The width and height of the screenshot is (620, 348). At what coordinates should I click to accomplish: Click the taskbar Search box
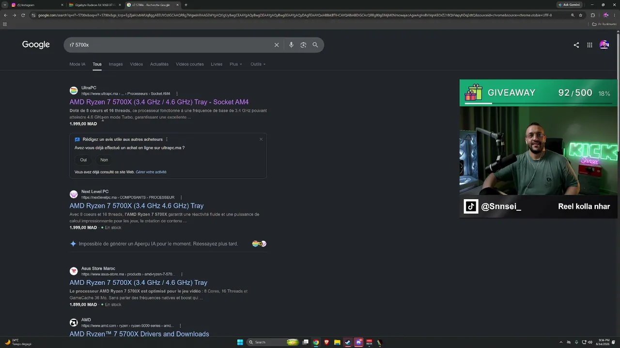pyautogui.click(x=273, y=342)
